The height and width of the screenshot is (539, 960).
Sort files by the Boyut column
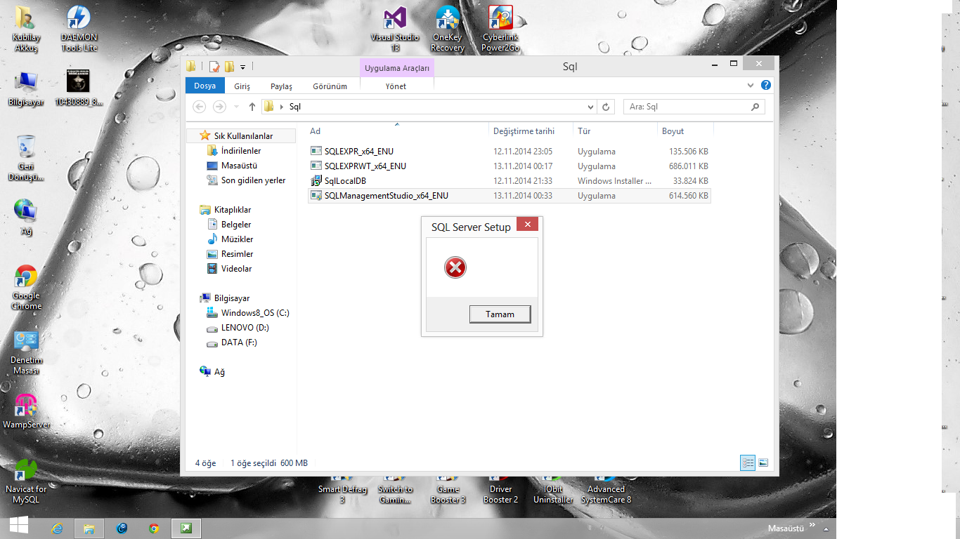pyautogui.click(x=685, y=131)
